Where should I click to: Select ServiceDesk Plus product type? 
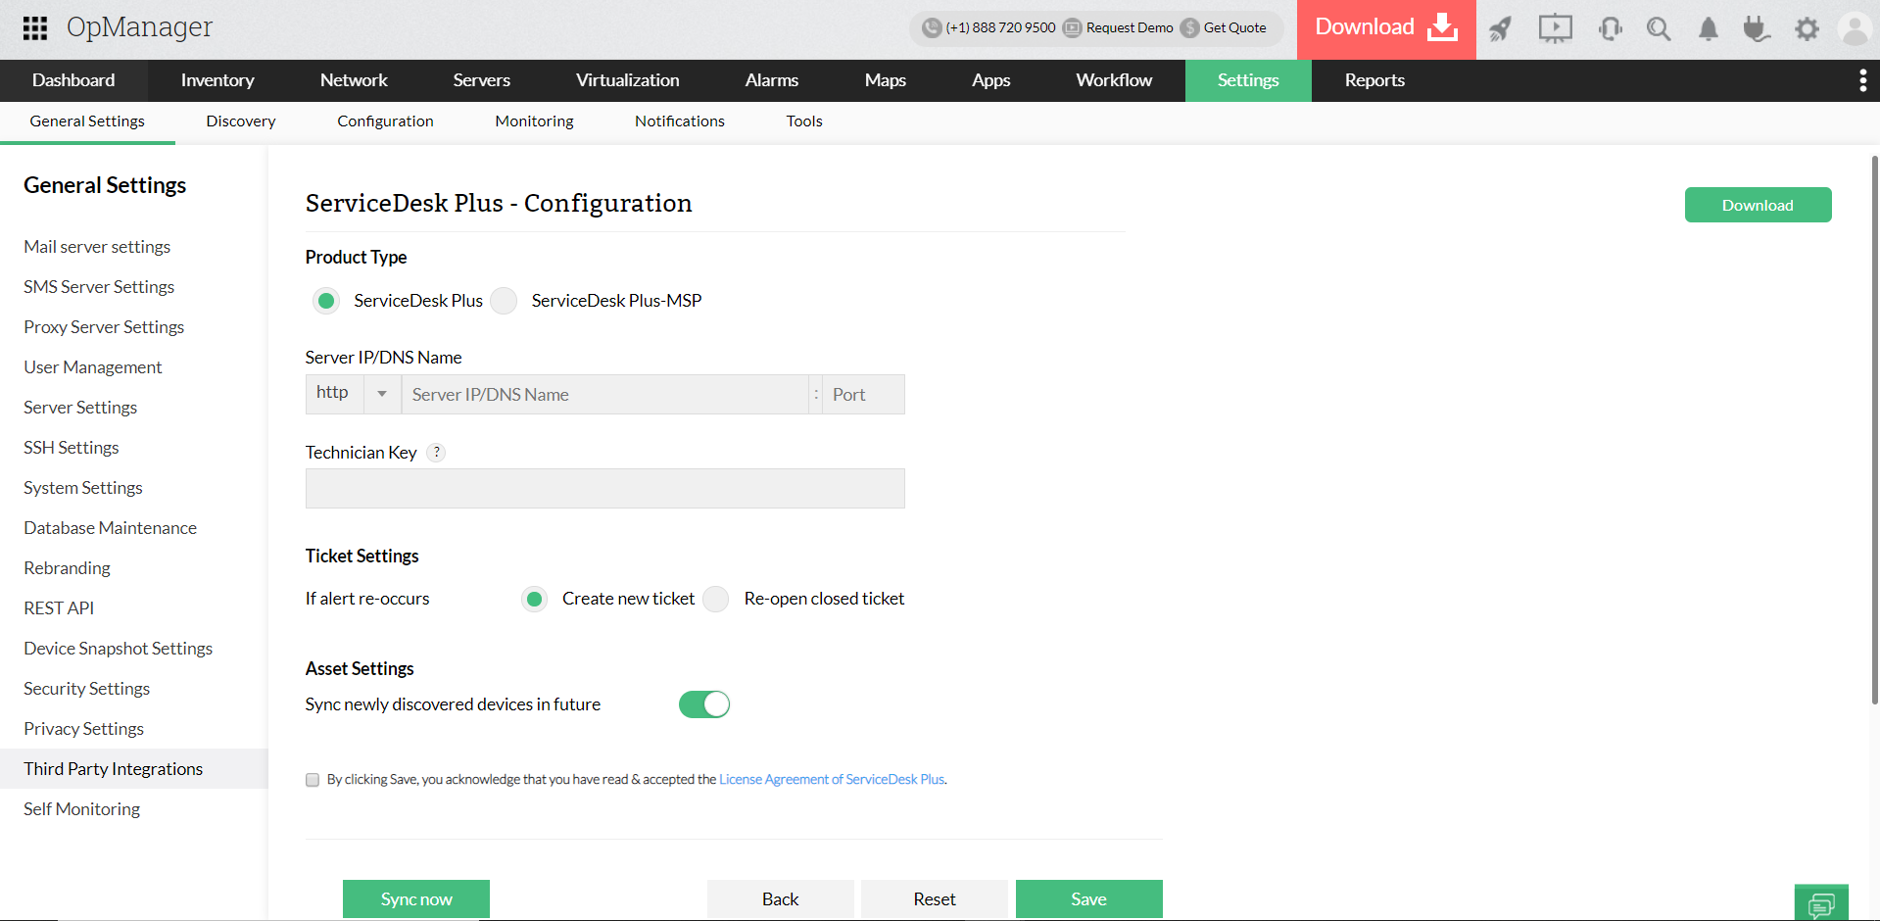[x=326, y=301]
